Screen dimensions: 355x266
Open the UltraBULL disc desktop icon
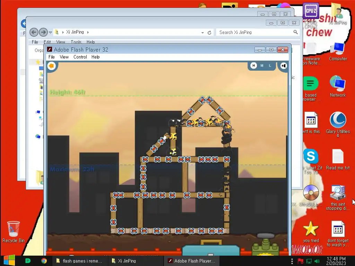pos(311,195)
